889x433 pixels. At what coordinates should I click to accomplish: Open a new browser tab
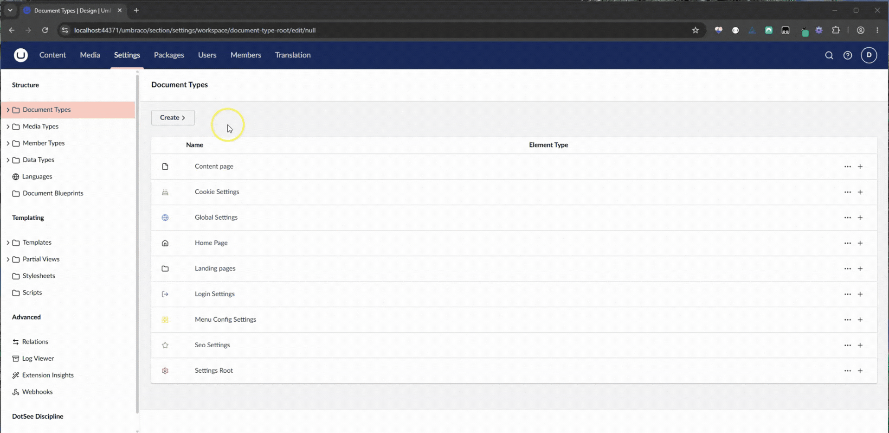pos(136,10)
